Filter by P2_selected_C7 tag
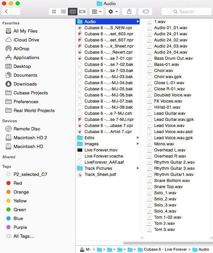The image size is (213, 253). 27,174
